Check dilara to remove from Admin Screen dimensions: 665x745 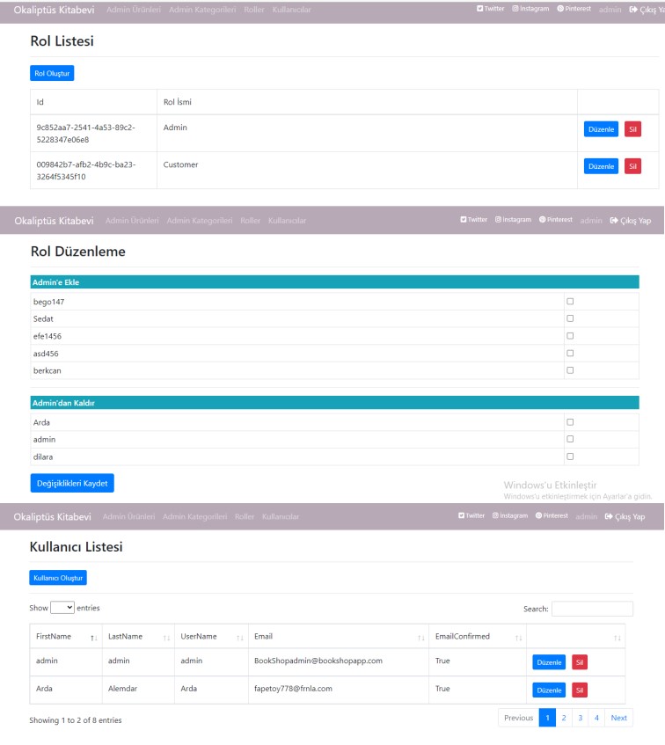(x=570, y=456)
